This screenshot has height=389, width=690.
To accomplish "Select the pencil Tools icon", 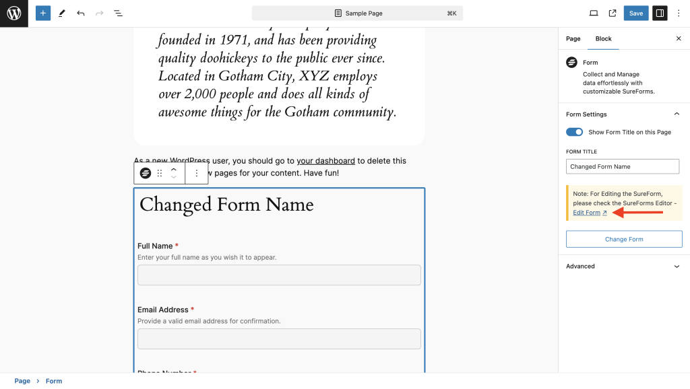I will point(62,13).
